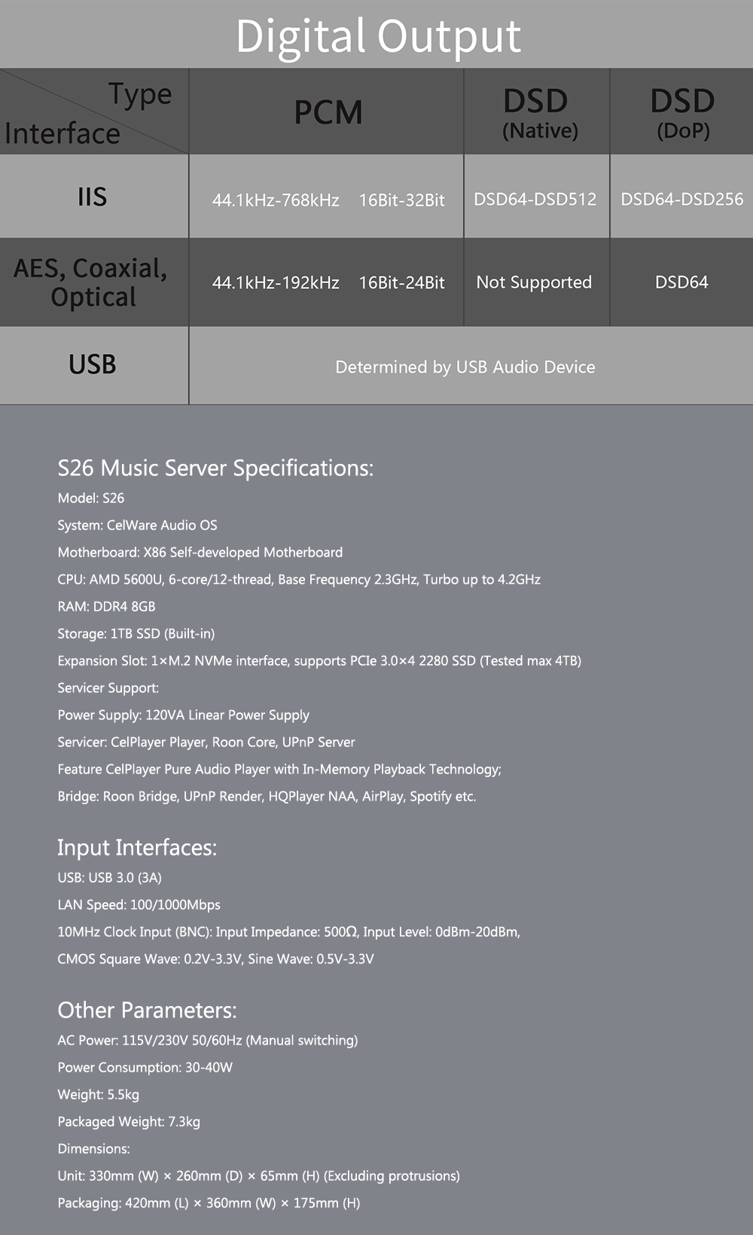The height and width of the screenshot is (1235, 753).
Task: Select the PCM column header
Action: 328,112
